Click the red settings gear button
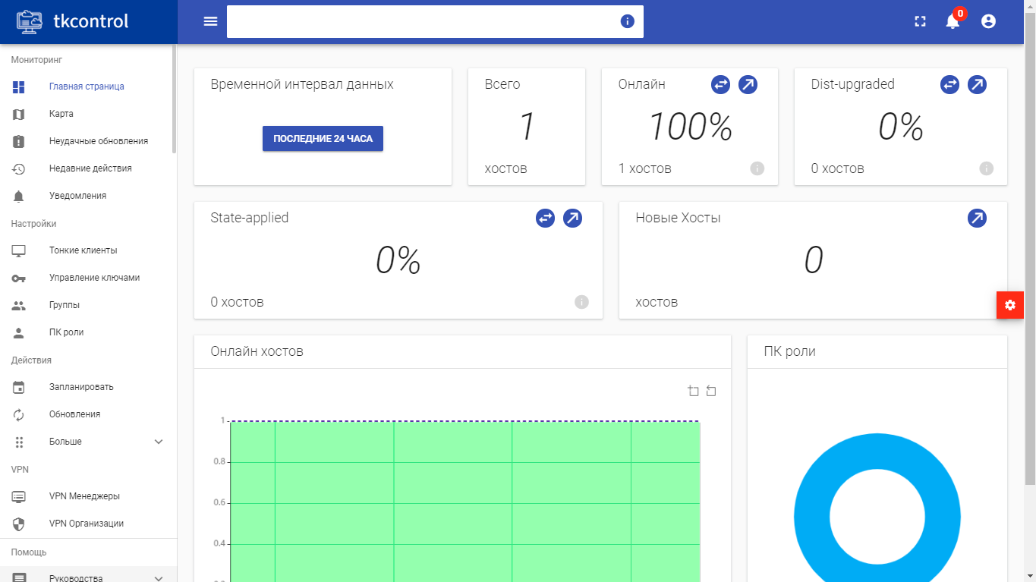This screenshot has height=582, width=1036. point(1009,305)
